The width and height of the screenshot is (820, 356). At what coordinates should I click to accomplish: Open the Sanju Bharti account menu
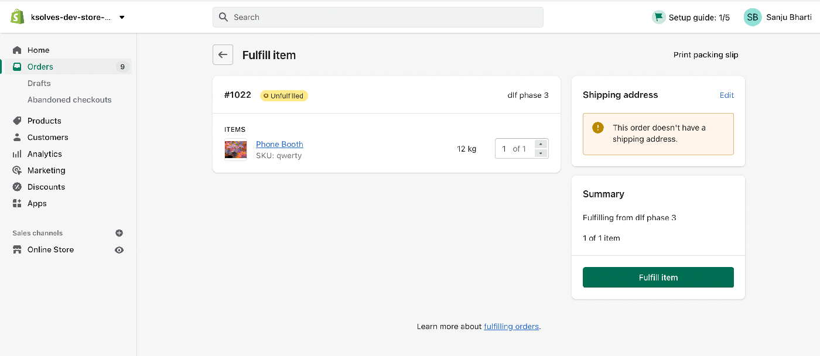778,17
